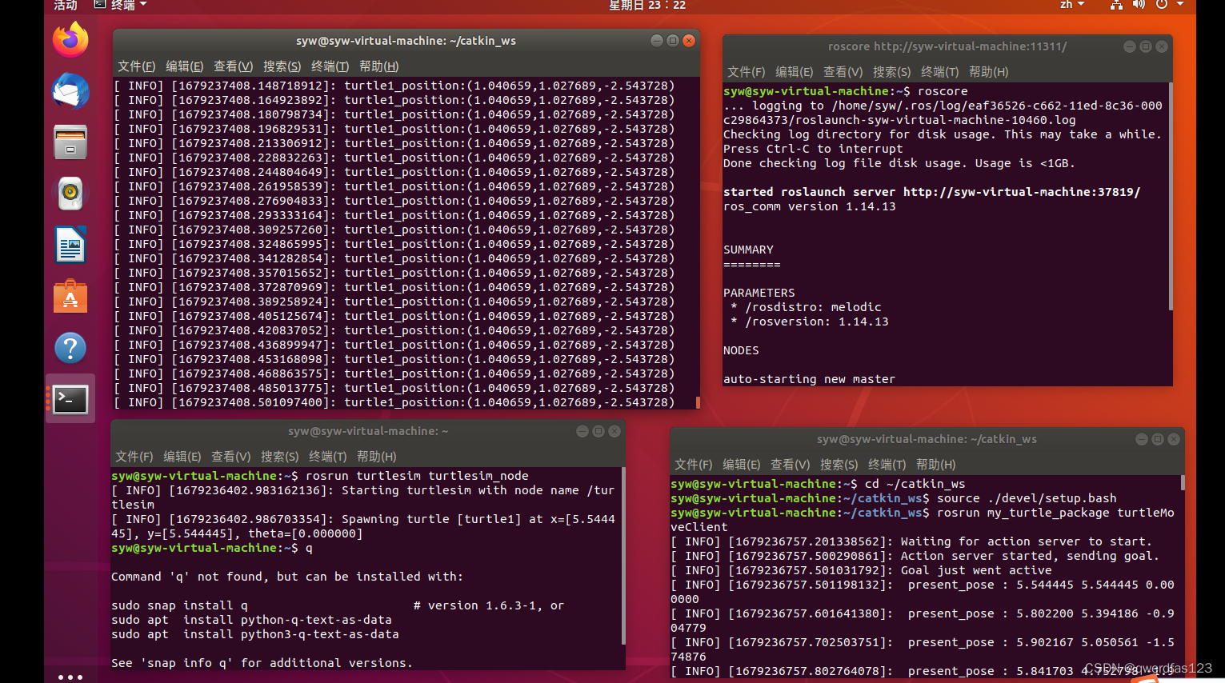The width and height of the screenshot is (1225, 683).
Task: Open 文件(F) menu in turtleMoveClient terminal
Action: [693, 465]
